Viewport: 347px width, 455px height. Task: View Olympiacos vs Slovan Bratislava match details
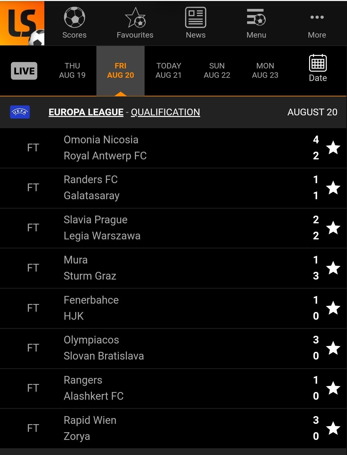tap(173, 348)
